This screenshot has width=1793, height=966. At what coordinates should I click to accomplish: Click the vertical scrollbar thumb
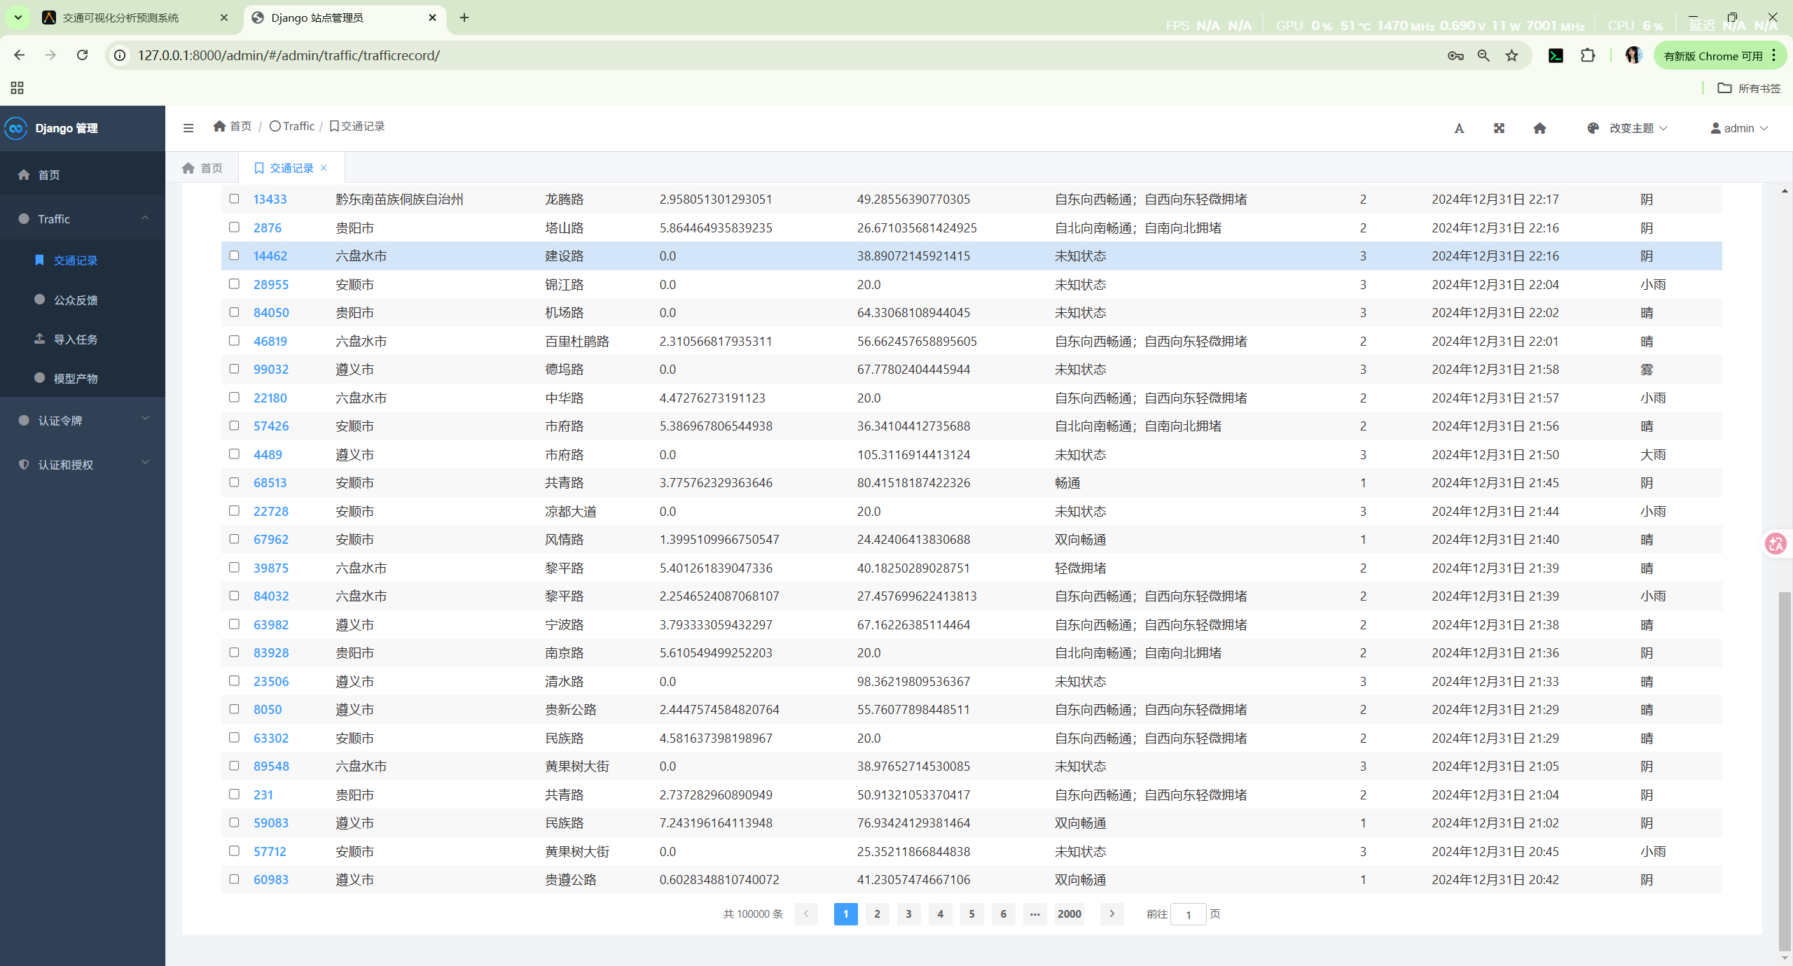[x=1785, y=770]
